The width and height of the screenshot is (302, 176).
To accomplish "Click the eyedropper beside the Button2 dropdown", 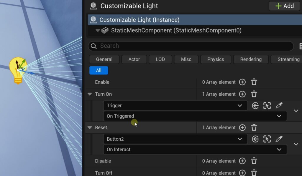I will (279, 139).
